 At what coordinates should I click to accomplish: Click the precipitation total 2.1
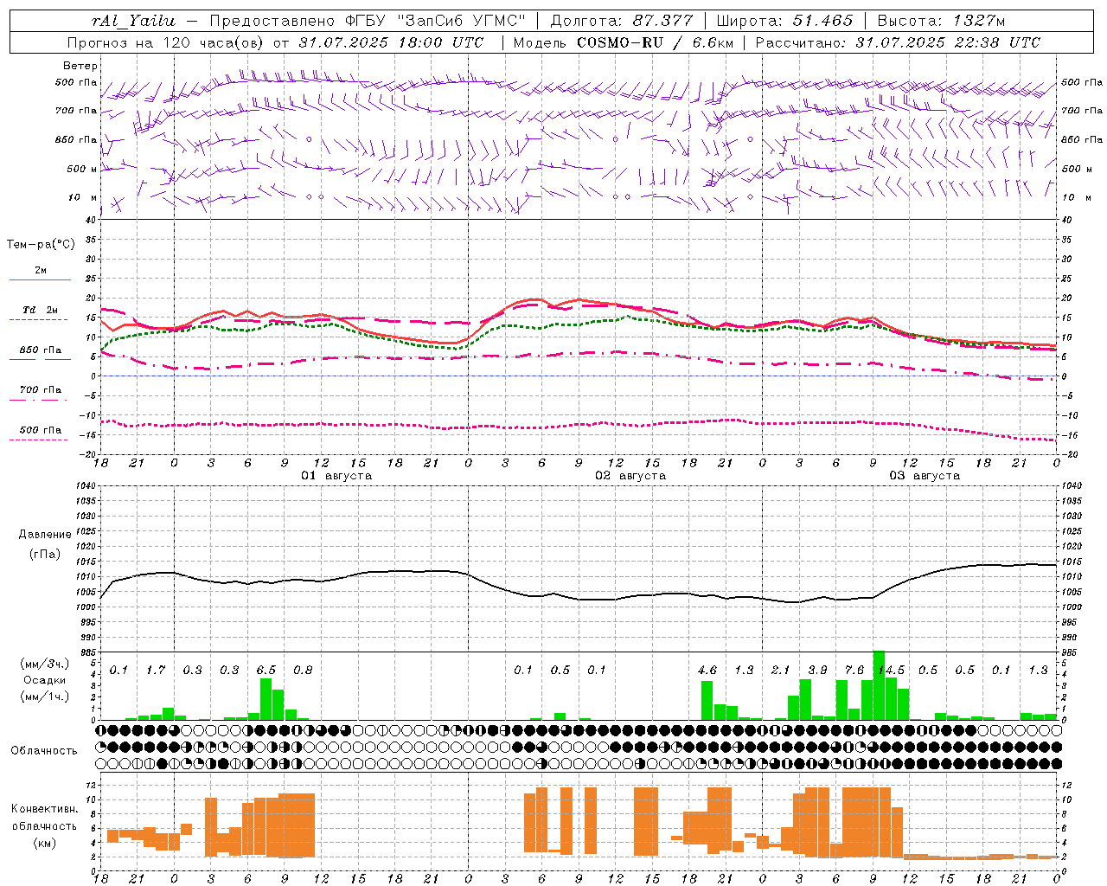[x=780, y=671]
